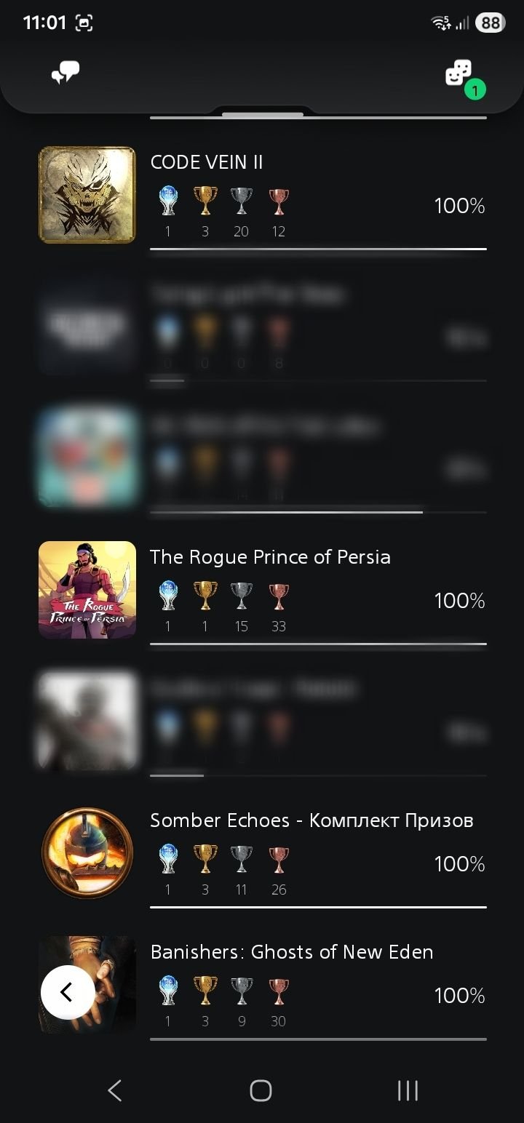Tap the drag handle below the header
The width and height of the screenshot is (524, 1123).
tap(263, 115)
